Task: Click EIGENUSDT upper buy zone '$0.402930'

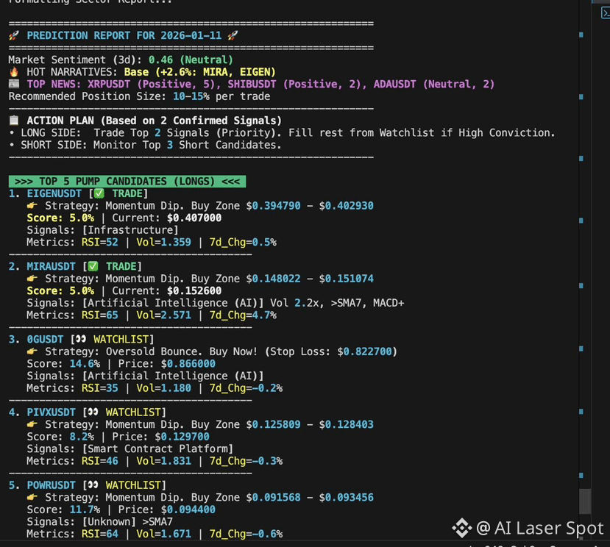Action: 347,206
